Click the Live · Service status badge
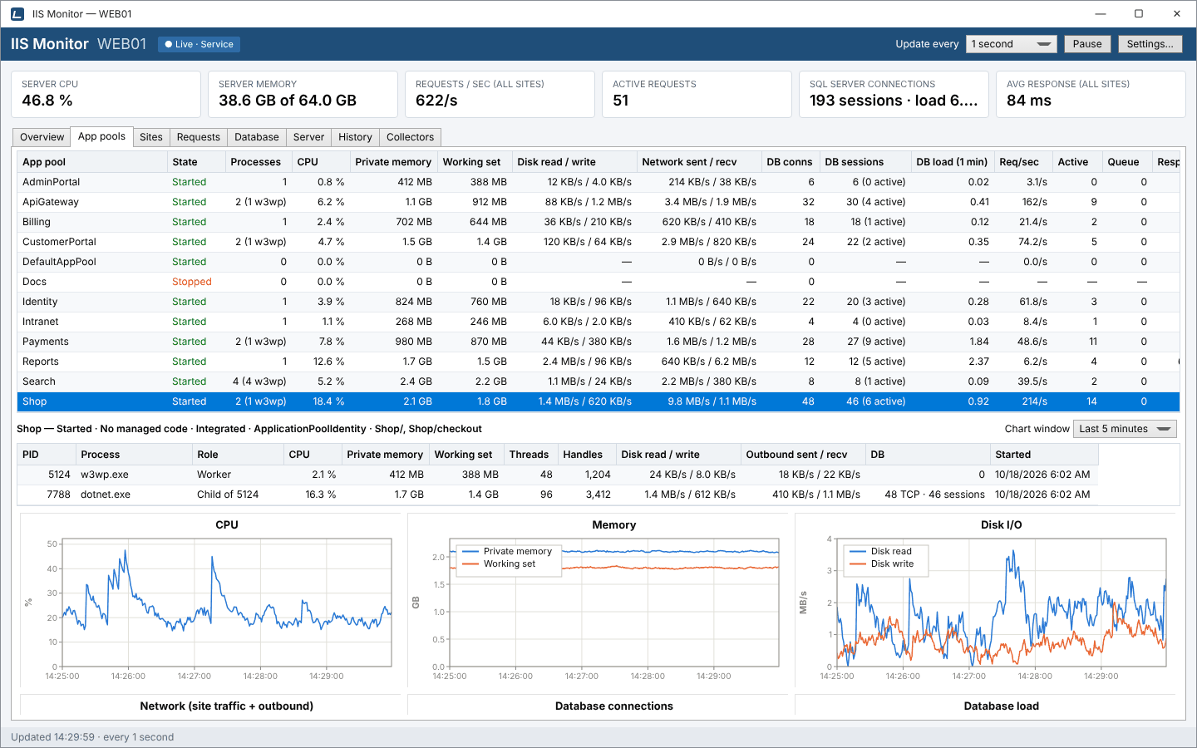Image resolution: width=1197 pixels, height=748 pixels. (x=199, y=44)
